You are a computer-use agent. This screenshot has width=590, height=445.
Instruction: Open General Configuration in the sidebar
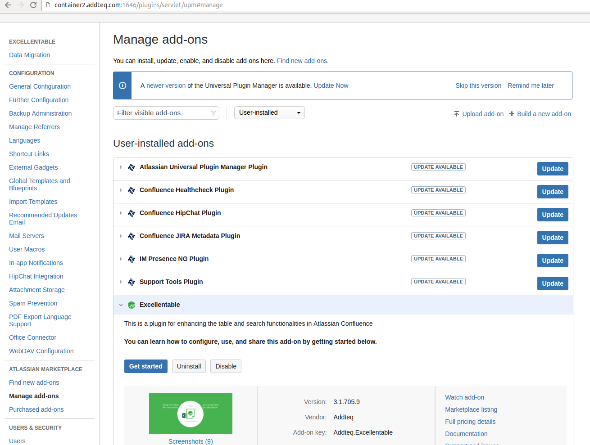click(x=40, y=86)
